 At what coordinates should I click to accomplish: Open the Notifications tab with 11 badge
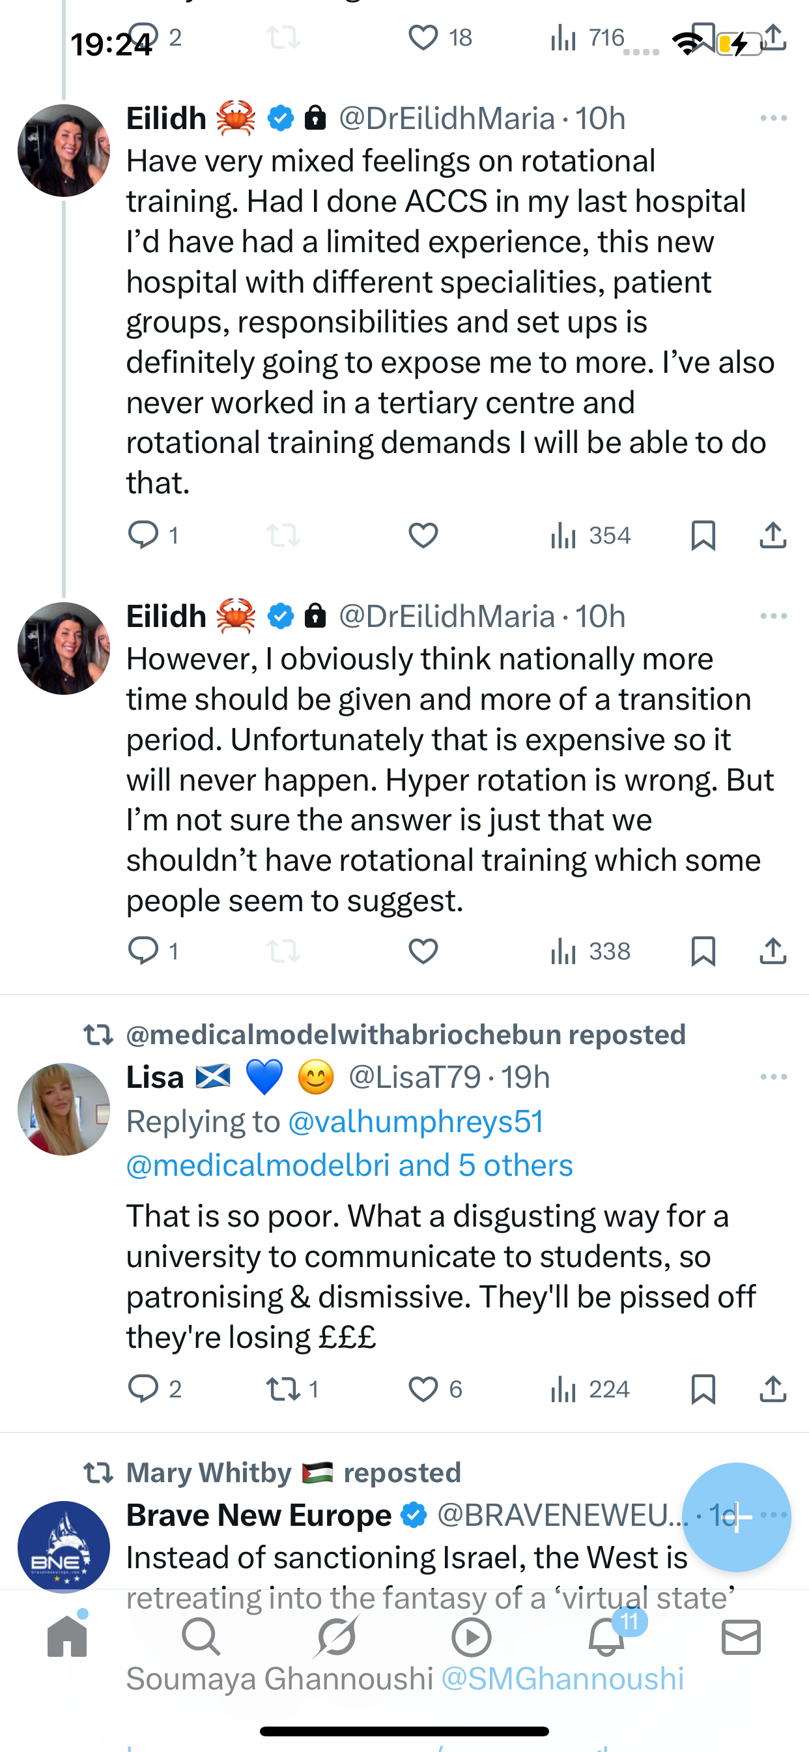(x=606, y=1637)
